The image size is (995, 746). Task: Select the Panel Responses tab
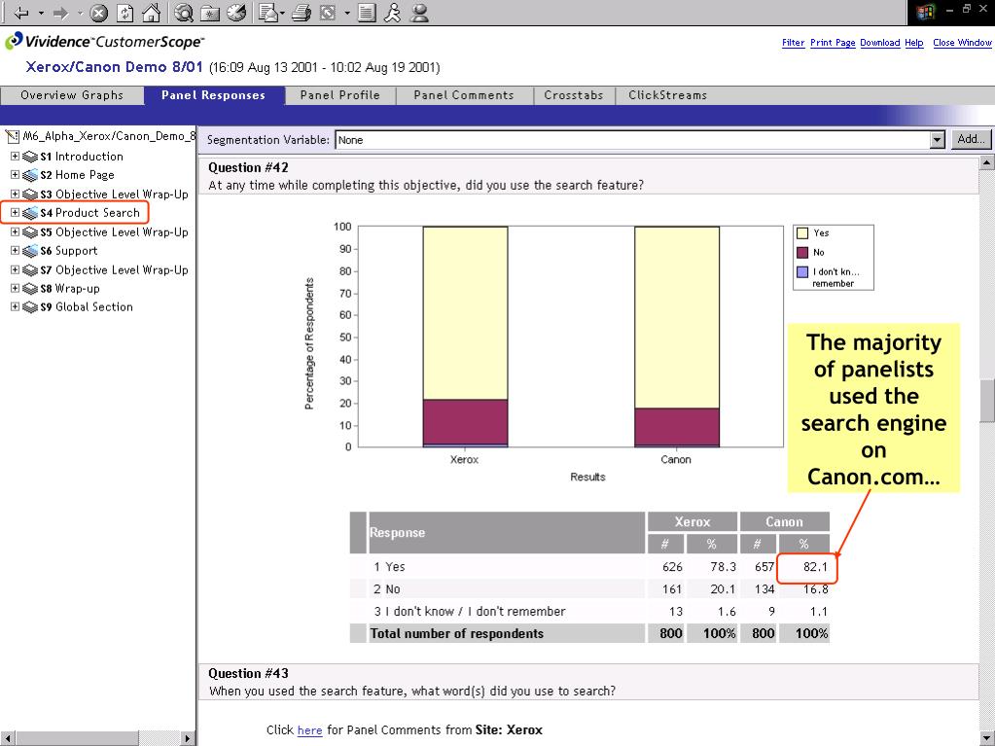(x=213, y=95)
